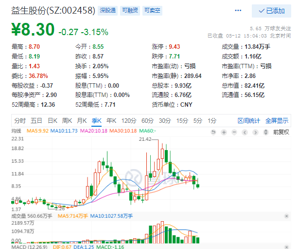This screenshot has width=297, height=249.
Task: Click the 区间统计 link
Action: point(249,121)
